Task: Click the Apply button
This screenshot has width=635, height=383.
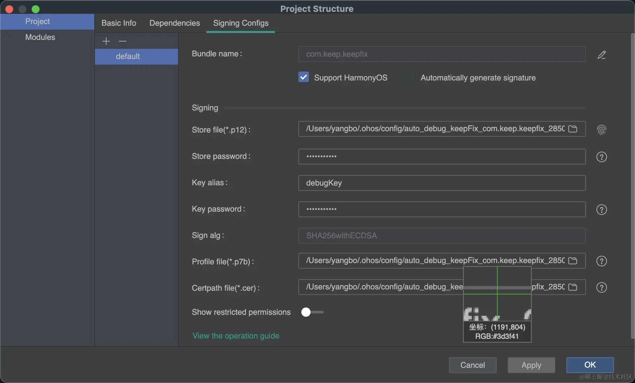Action: point(531,365)
